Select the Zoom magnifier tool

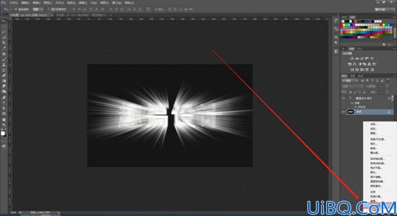3,125
